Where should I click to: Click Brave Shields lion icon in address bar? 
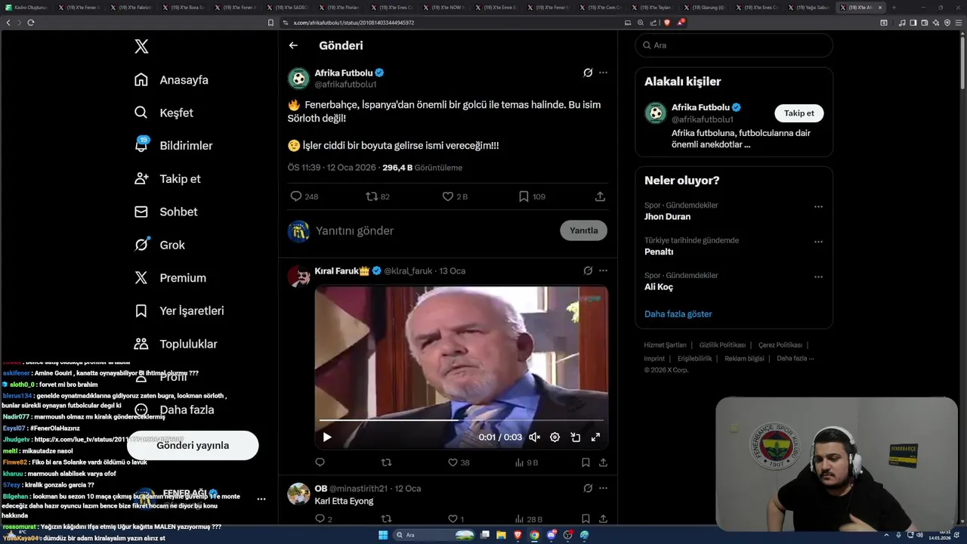tap(667, 23)
